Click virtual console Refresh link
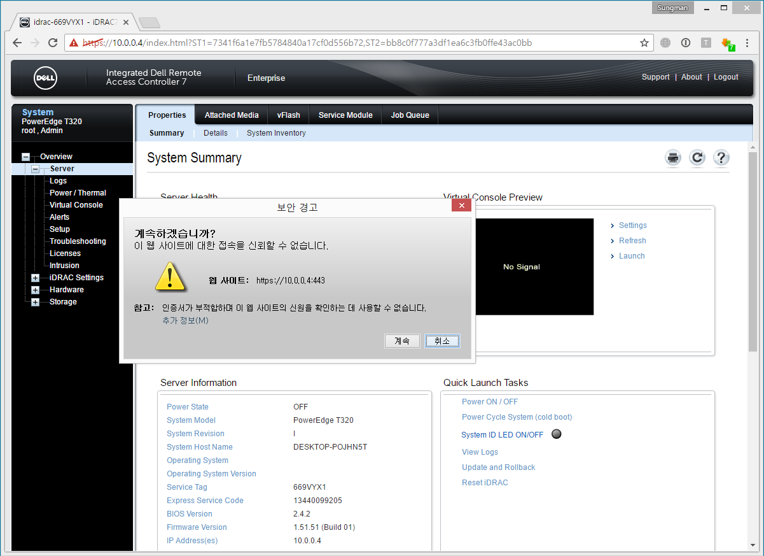764x556 pixels. (x=632, y=241)
